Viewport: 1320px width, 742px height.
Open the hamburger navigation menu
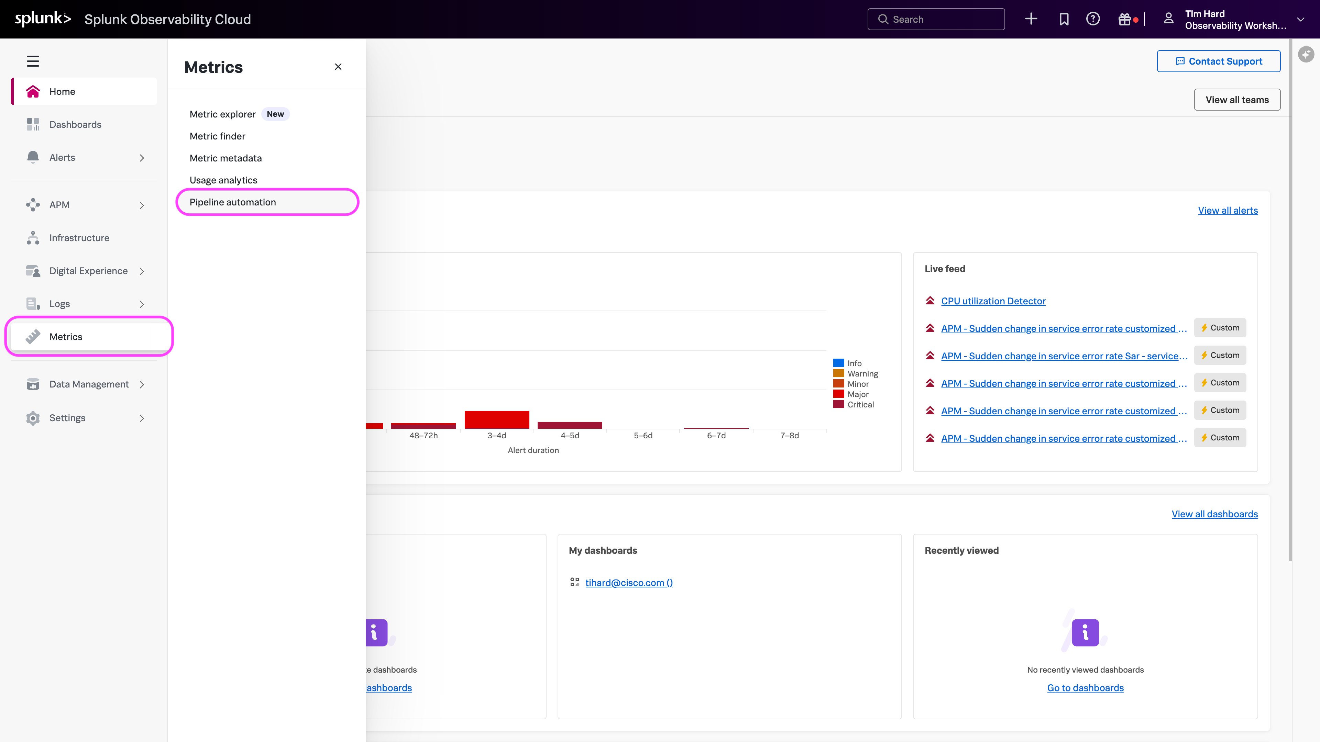point(33,61)
